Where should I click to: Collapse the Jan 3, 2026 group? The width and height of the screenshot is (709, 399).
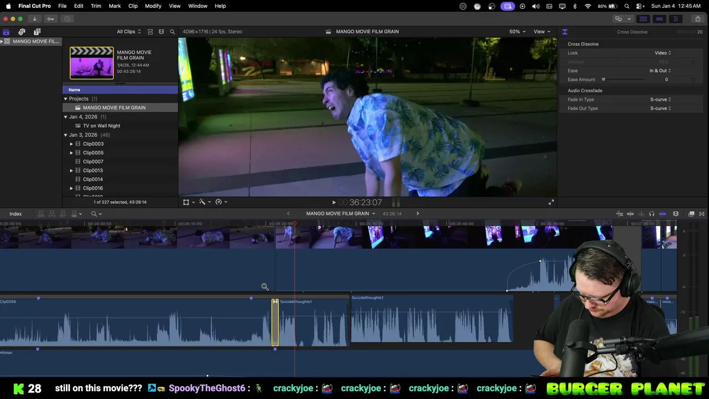[x=65, y=135]
